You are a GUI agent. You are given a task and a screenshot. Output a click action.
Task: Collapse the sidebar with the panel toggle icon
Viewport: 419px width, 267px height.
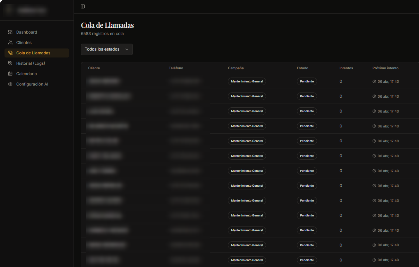(x=83, y=7)
